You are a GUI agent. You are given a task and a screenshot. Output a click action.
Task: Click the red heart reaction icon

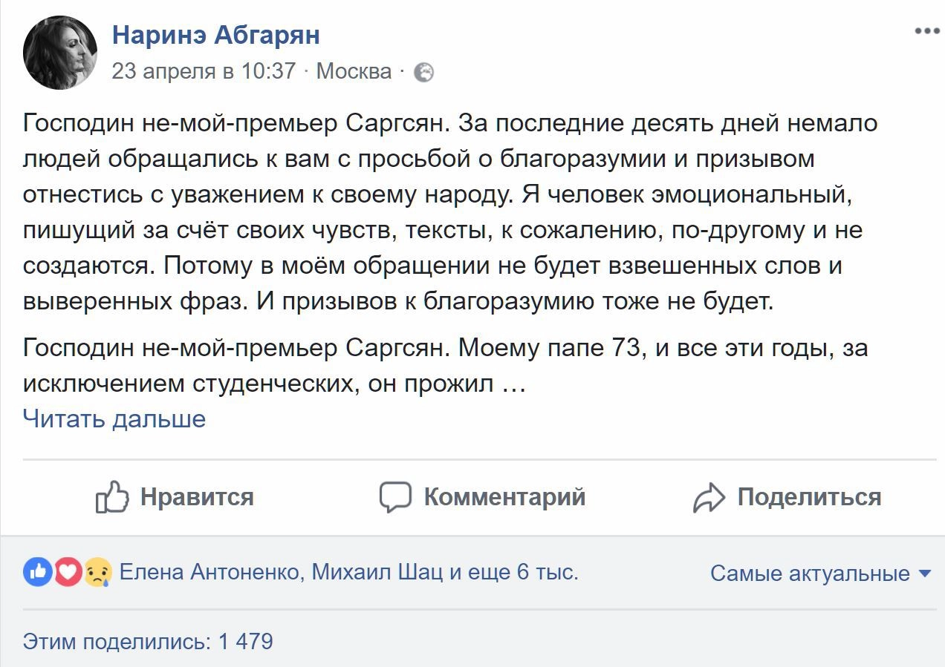click(68, 572)
